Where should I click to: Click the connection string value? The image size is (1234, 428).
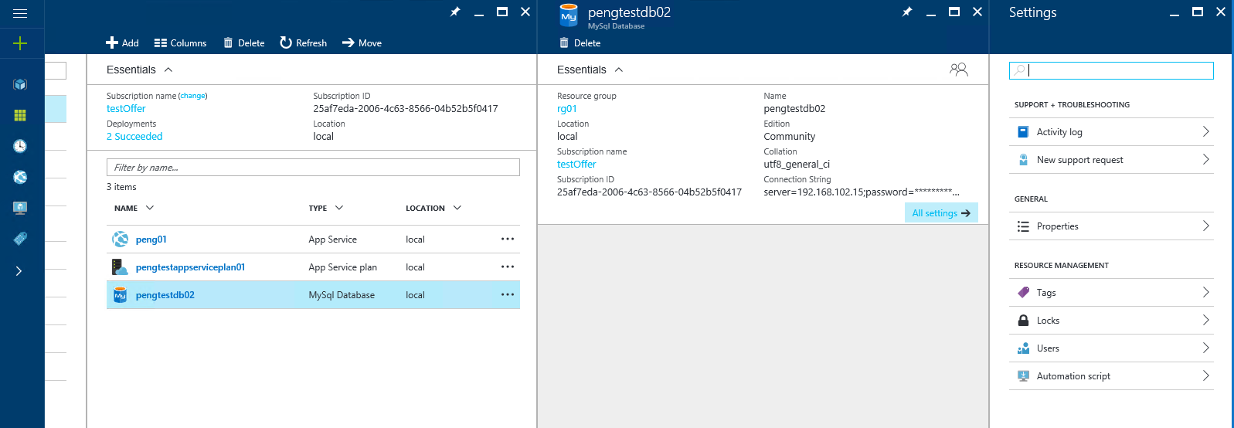862,192
